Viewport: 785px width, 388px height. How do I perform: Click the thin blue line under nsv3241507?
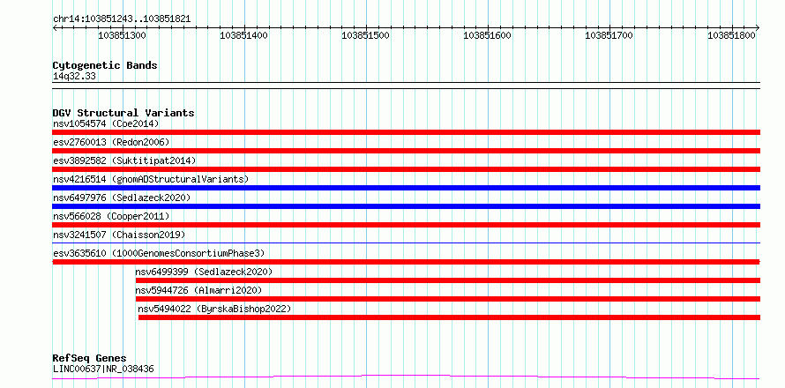pos(407,242)
